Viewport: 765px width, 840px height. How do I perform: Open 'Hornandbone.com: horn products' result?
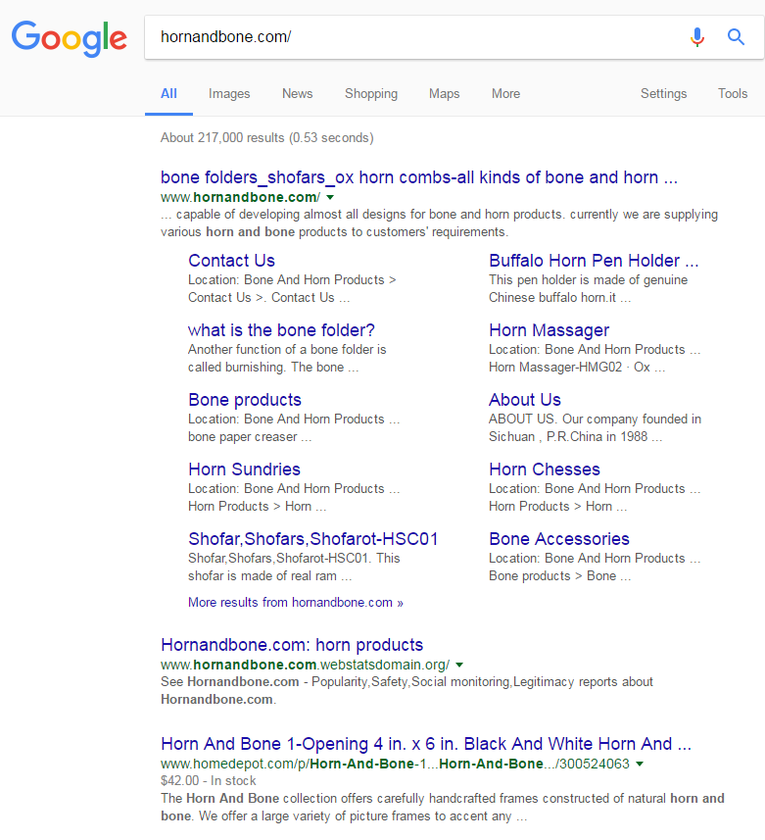click(292, 645)
